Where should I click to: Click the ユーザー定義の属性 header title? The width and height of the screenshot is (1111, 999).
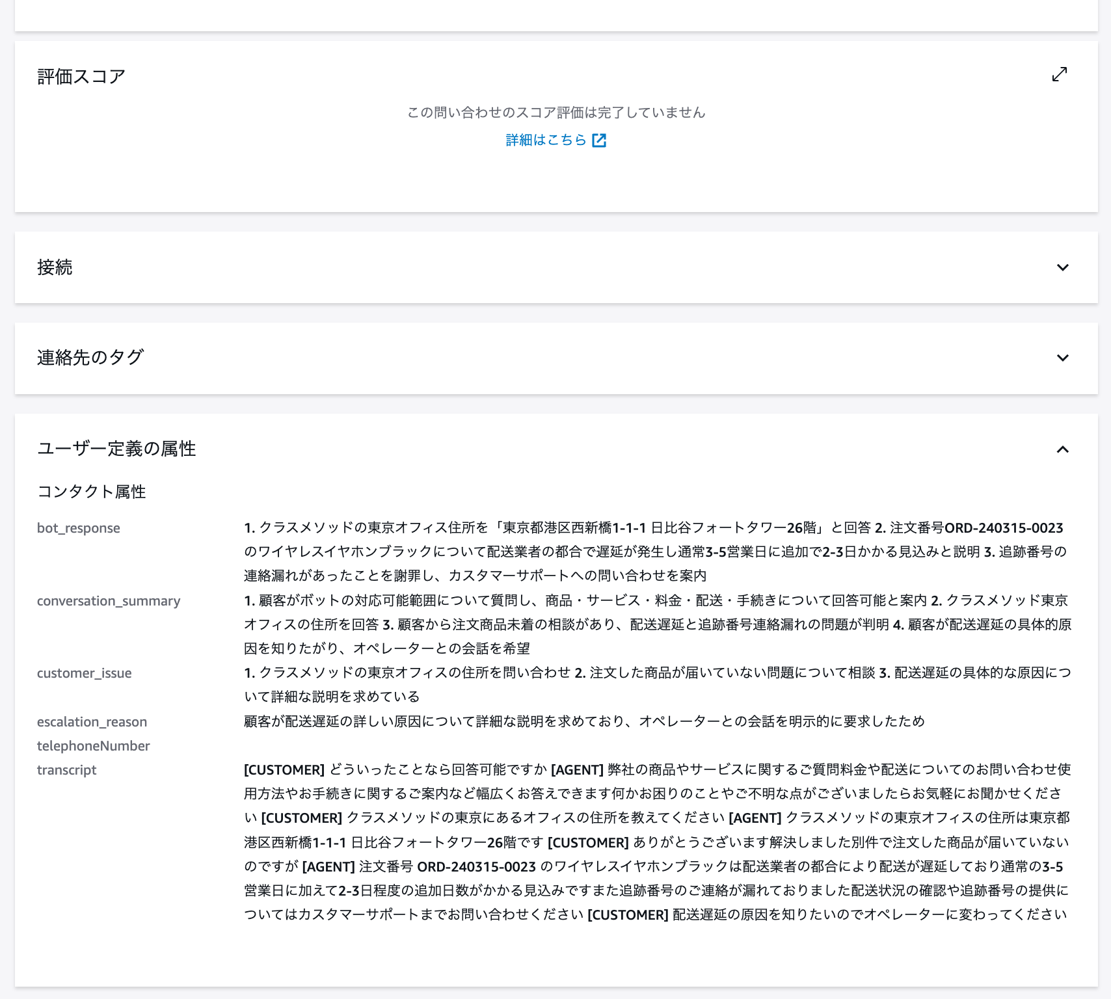(118, 449)
